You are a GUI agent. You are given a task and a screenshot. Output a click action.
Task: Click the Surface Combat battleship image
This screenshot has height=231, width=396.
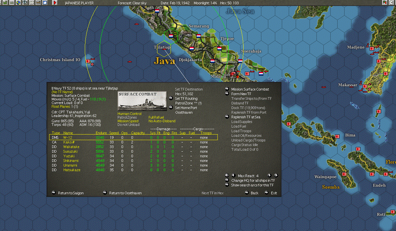coord(142,101)
